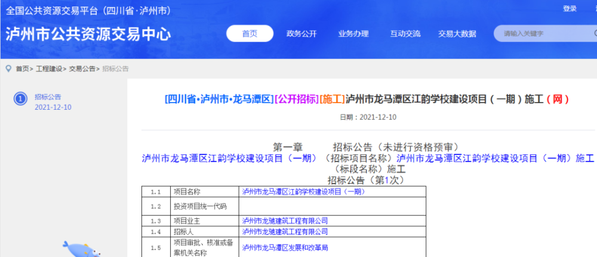The height and width of the screenshot is (257, 597).
Task: Click the 登录 login link
Action: (570, 8)
